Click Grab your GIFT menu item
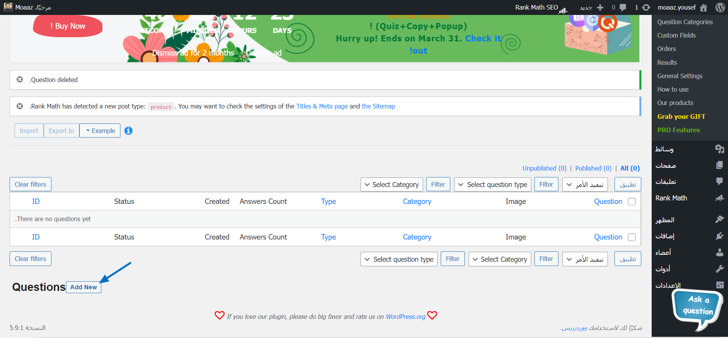The height and width of the screenshot is (338, 728). coord(682,116)
